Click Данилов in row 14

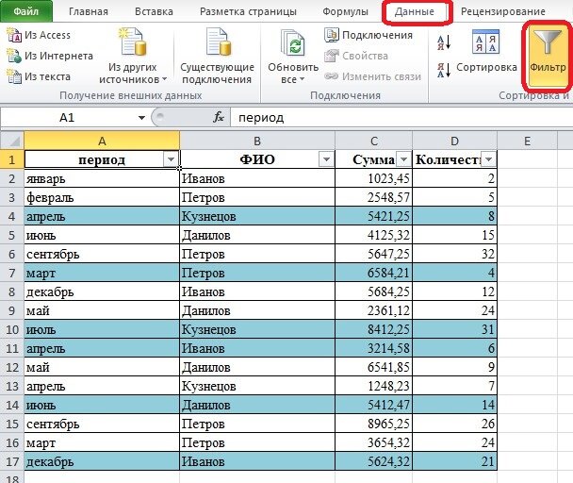point(257,405)
